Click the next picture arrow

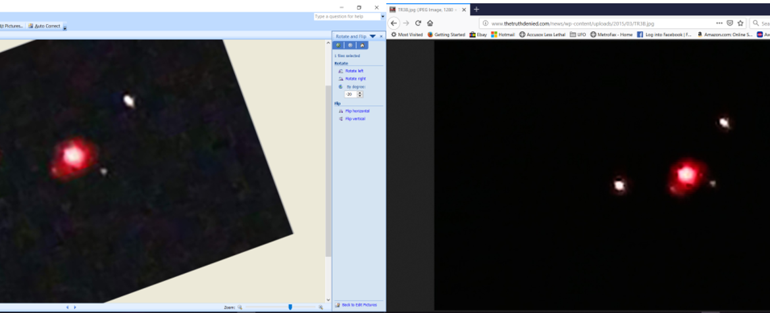click(74, 307)
